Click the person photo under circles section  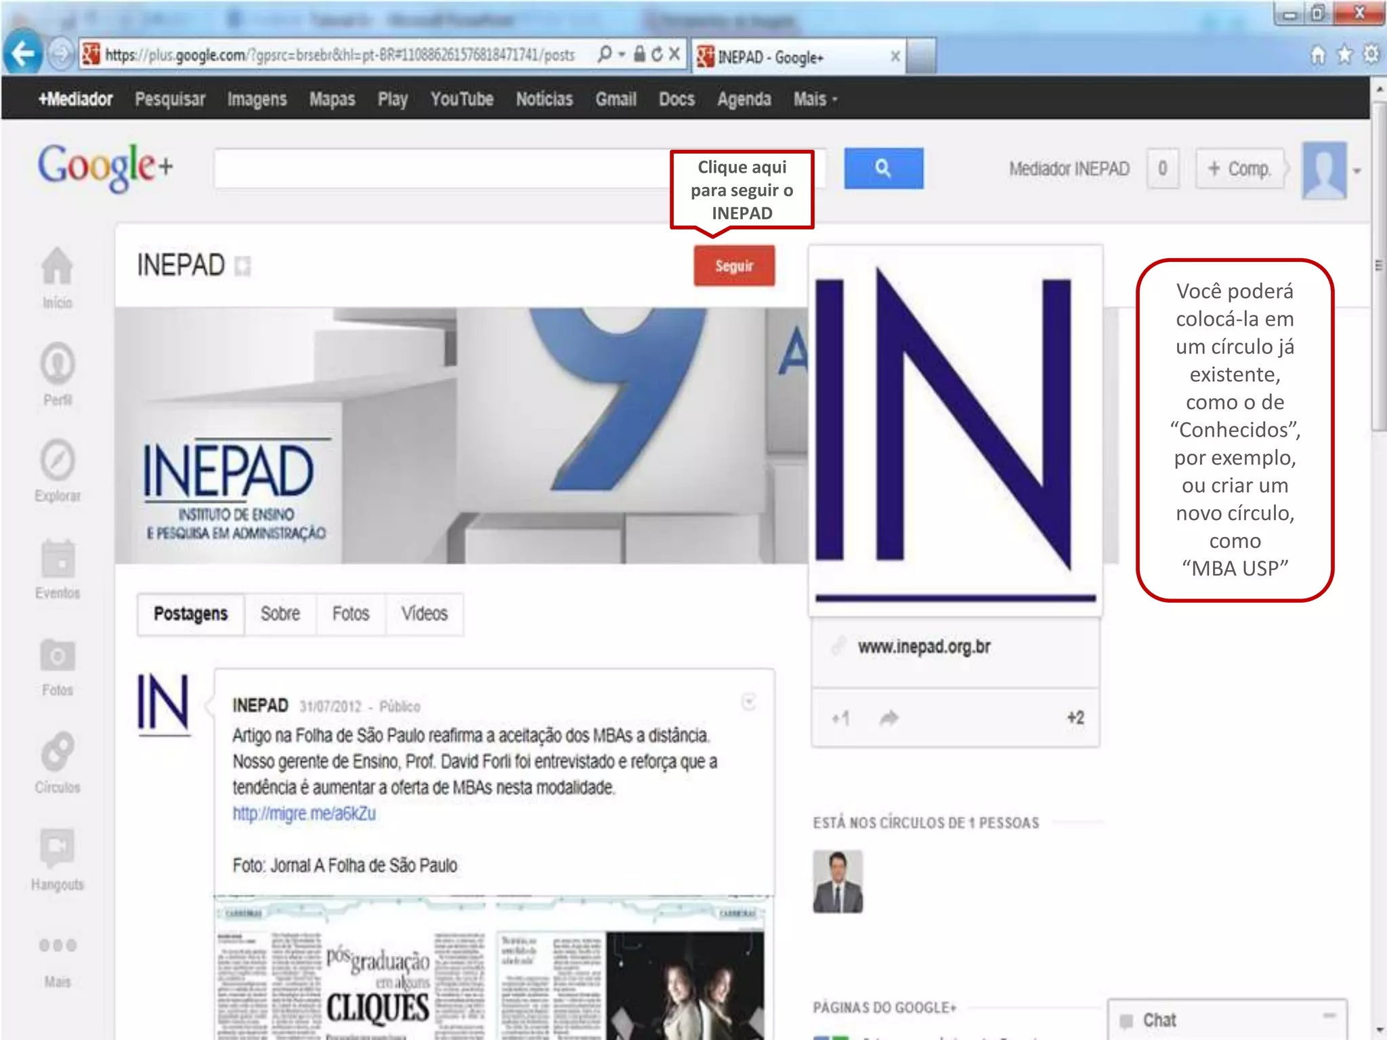click(x=838, y=882)
